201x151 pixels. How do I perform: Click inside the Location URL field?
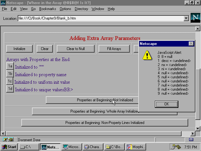100,18
